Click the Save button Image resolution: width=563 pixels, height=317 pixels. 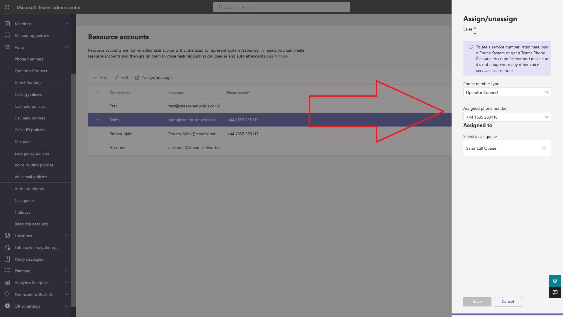click(x=477, y=301)
